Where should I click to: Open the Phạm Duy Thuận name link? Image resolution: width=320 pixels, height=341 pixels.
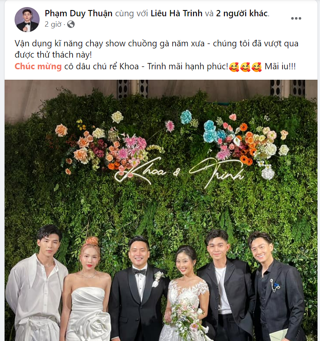pos(78,13)
